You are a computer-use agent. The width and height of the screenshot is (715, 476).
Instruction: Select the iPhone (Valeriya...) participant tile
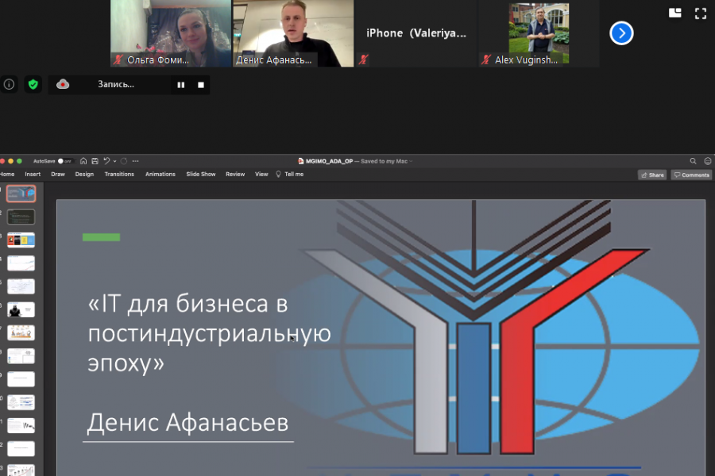415,33
